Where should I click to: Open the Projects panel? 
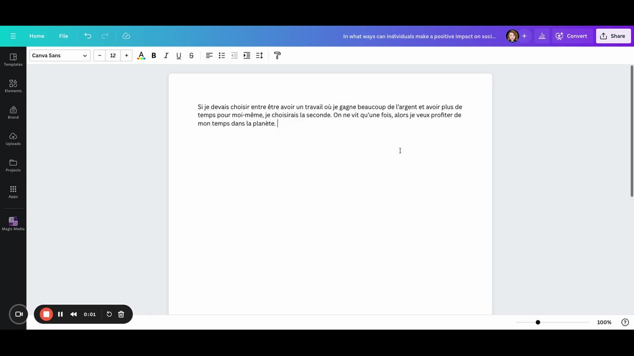(x=13, y=166)
